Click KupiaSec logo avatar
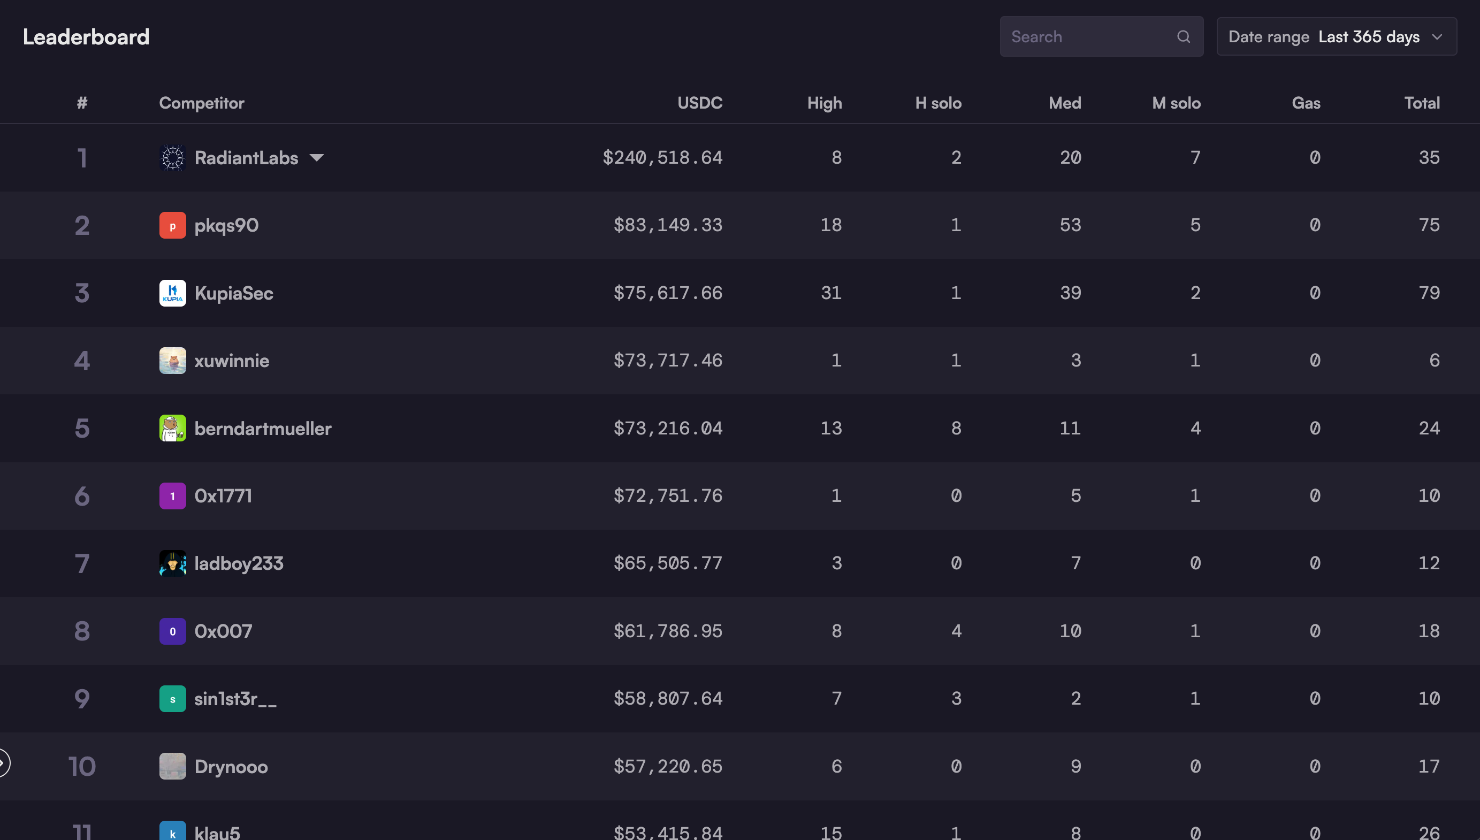 click(172, 293)
